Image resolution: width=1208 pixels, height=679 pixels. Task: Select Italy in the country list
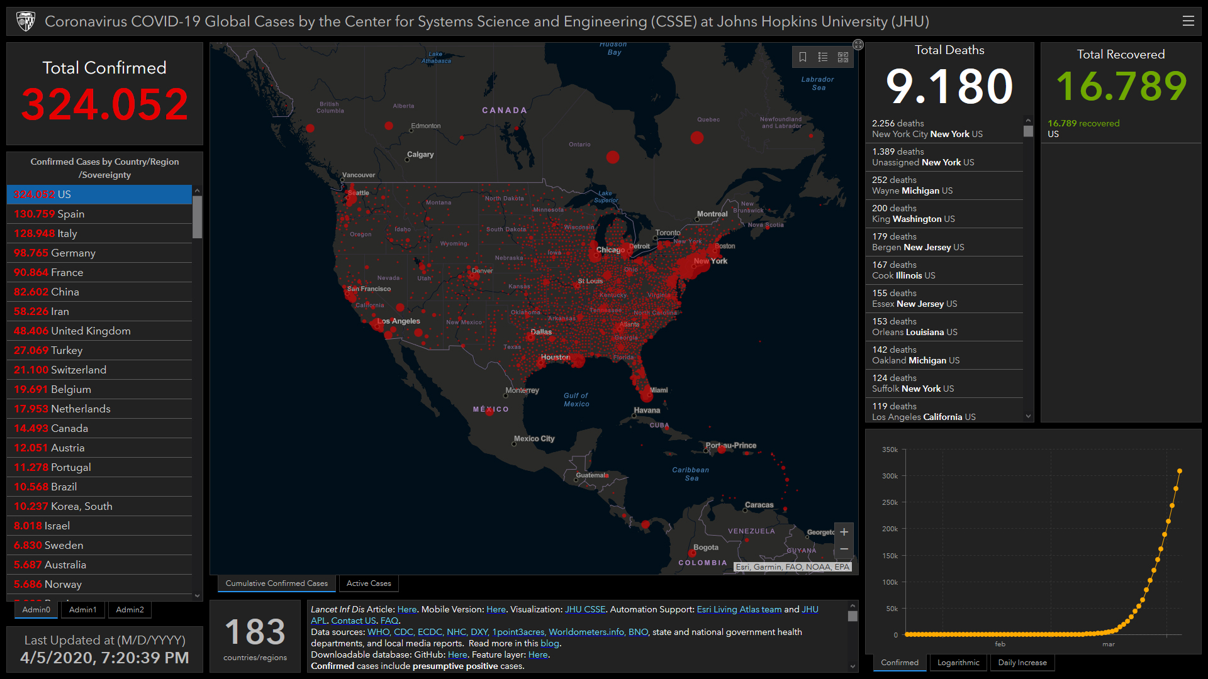(x=99, y=233)
